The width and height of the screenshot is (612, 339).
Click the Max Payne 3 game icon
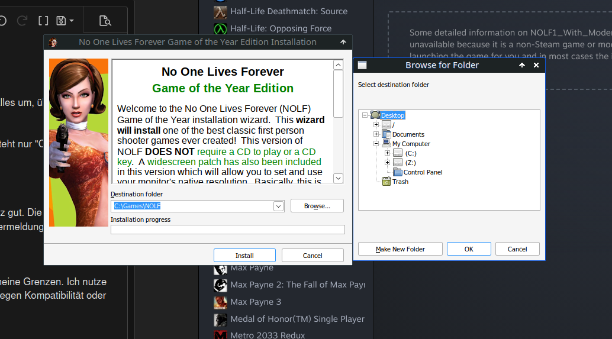click(220, 302)
